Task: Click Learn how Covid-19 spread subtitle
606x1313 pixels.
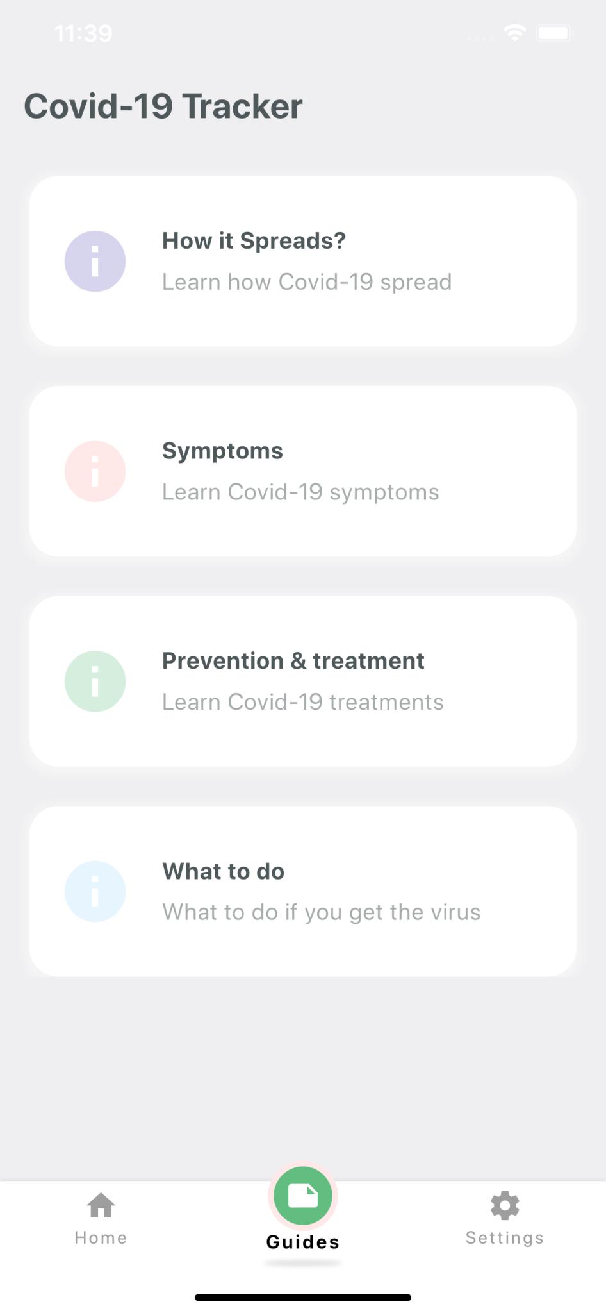Action: click(x=307, y=282)
